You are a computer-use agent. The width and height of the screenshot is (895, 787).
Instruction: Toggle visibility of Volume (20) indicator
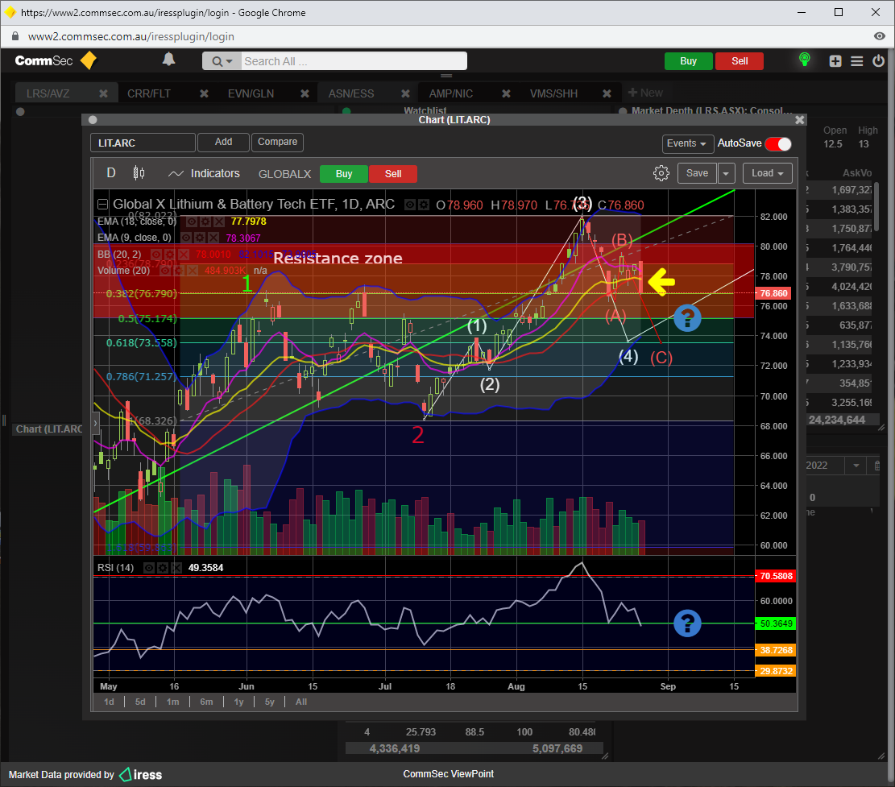tap(165, 271)
